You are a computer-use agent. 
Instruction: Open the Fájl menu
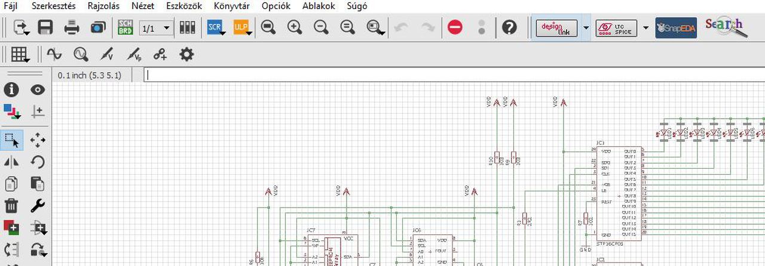click(11, 7)
